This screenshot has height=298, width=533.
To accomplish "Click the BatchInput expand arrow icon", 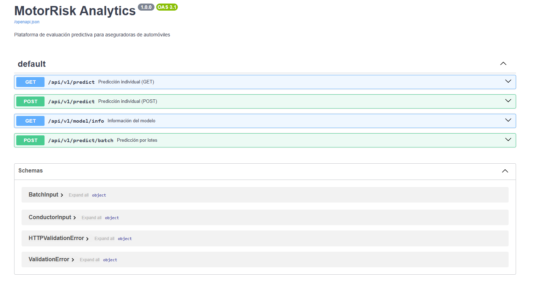I will coord(62,195).
